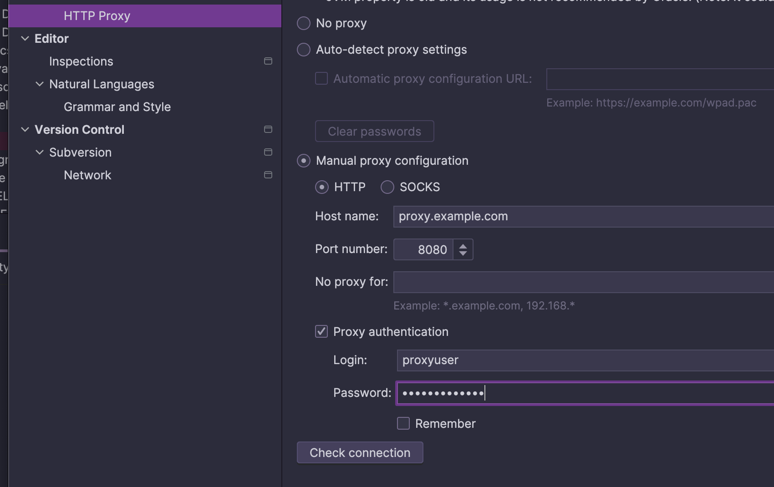Focus the No proxy for field

coord(583,282)
